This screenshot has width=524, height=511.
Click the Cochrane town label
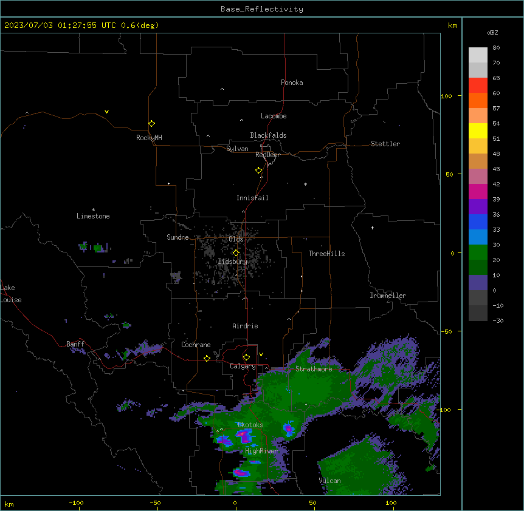[x=196, y=345]
